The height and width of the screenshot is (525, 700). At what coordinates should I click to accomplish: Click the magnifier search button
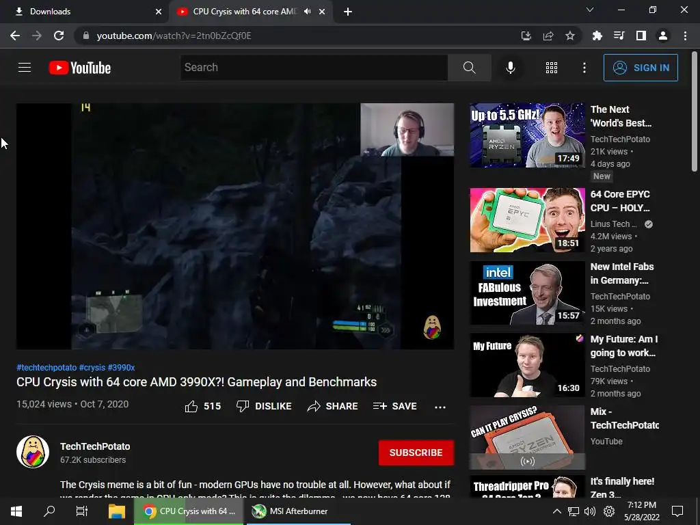pos(469,68)
